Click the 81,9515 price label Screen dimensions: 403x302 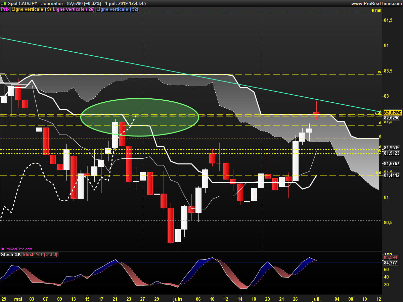(392, 148)
